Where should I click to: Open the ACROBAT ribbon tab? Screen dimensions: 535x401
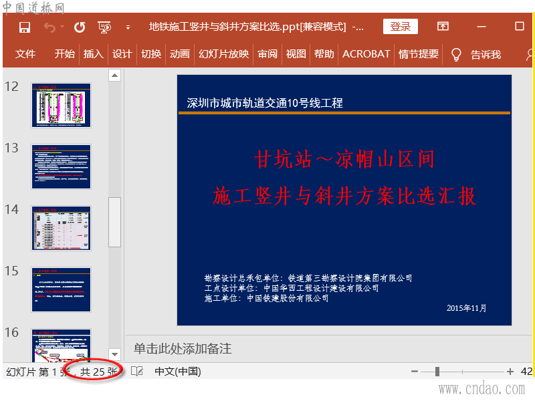[366, 54]
